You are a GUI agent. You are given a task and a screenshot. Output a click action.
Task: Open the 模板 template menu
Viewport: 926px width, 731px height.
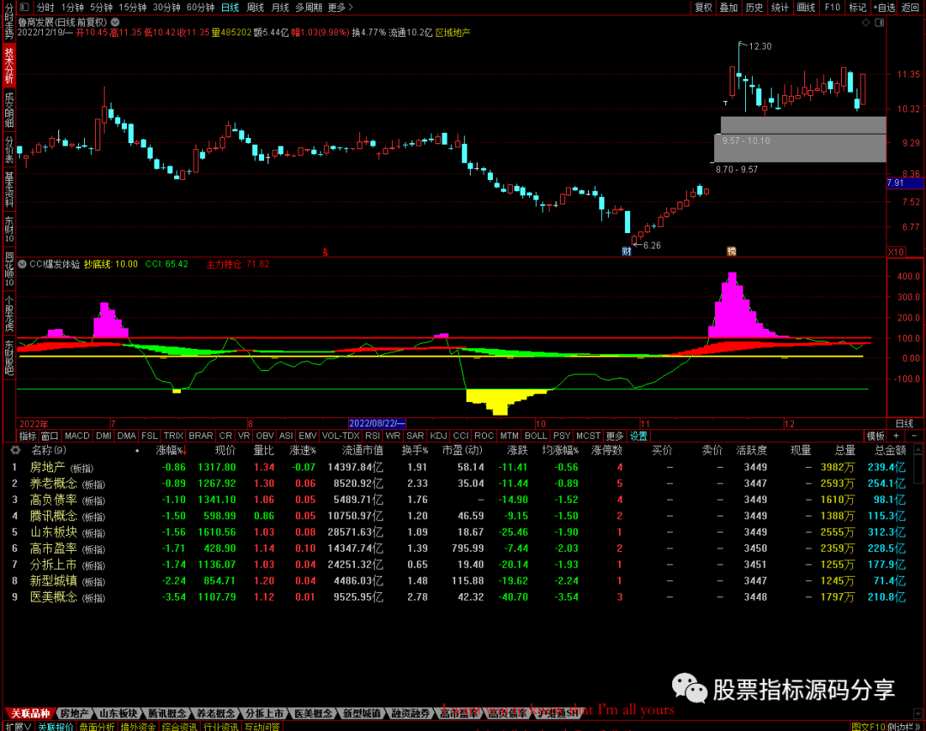tap(875, 435)
